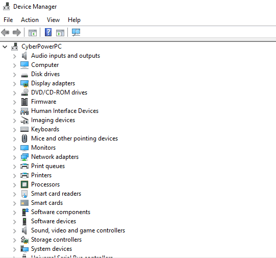The width and height of the screenshot is (276, 258).
Task: Open the Help menu
Action: click(x=74, y=20)
